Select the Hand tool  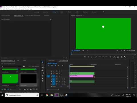pyautogui.click(x=43, y=78)
